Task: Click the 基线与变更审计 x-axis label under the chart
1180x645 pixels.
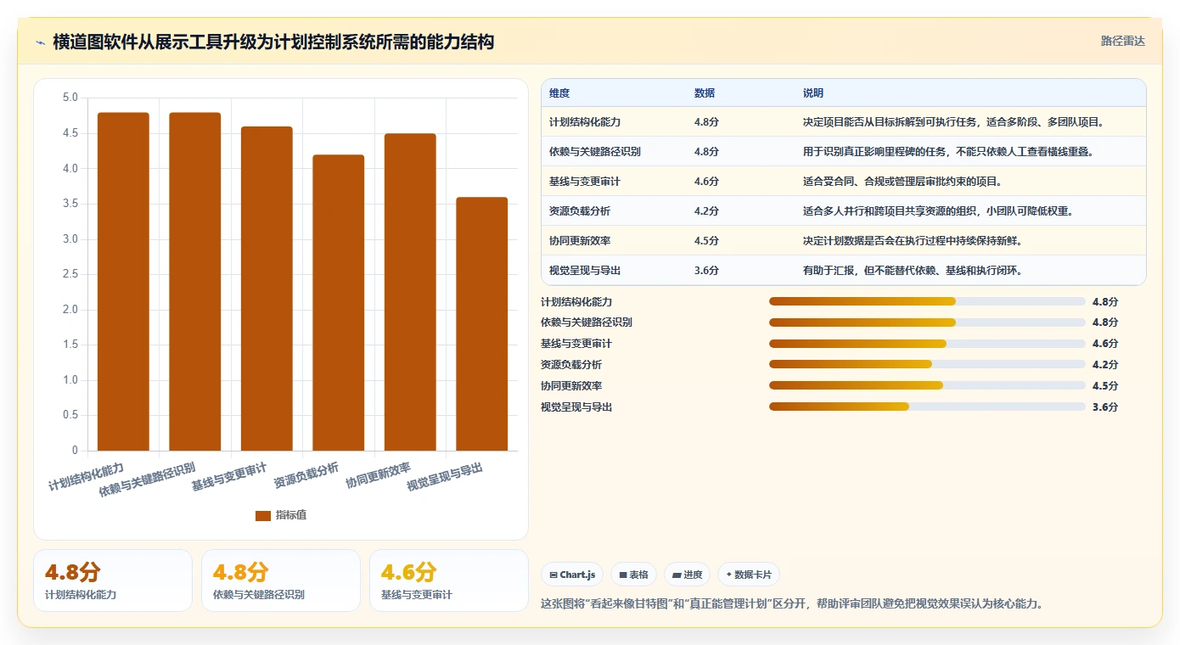Action: point(229,476)
